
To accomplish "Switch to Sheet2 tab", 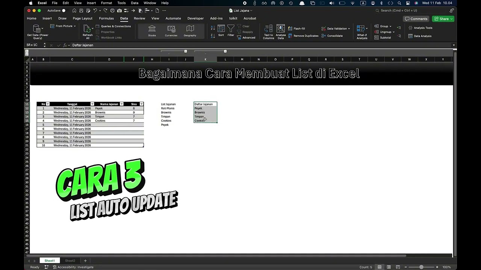I will [x=70, y=261].
